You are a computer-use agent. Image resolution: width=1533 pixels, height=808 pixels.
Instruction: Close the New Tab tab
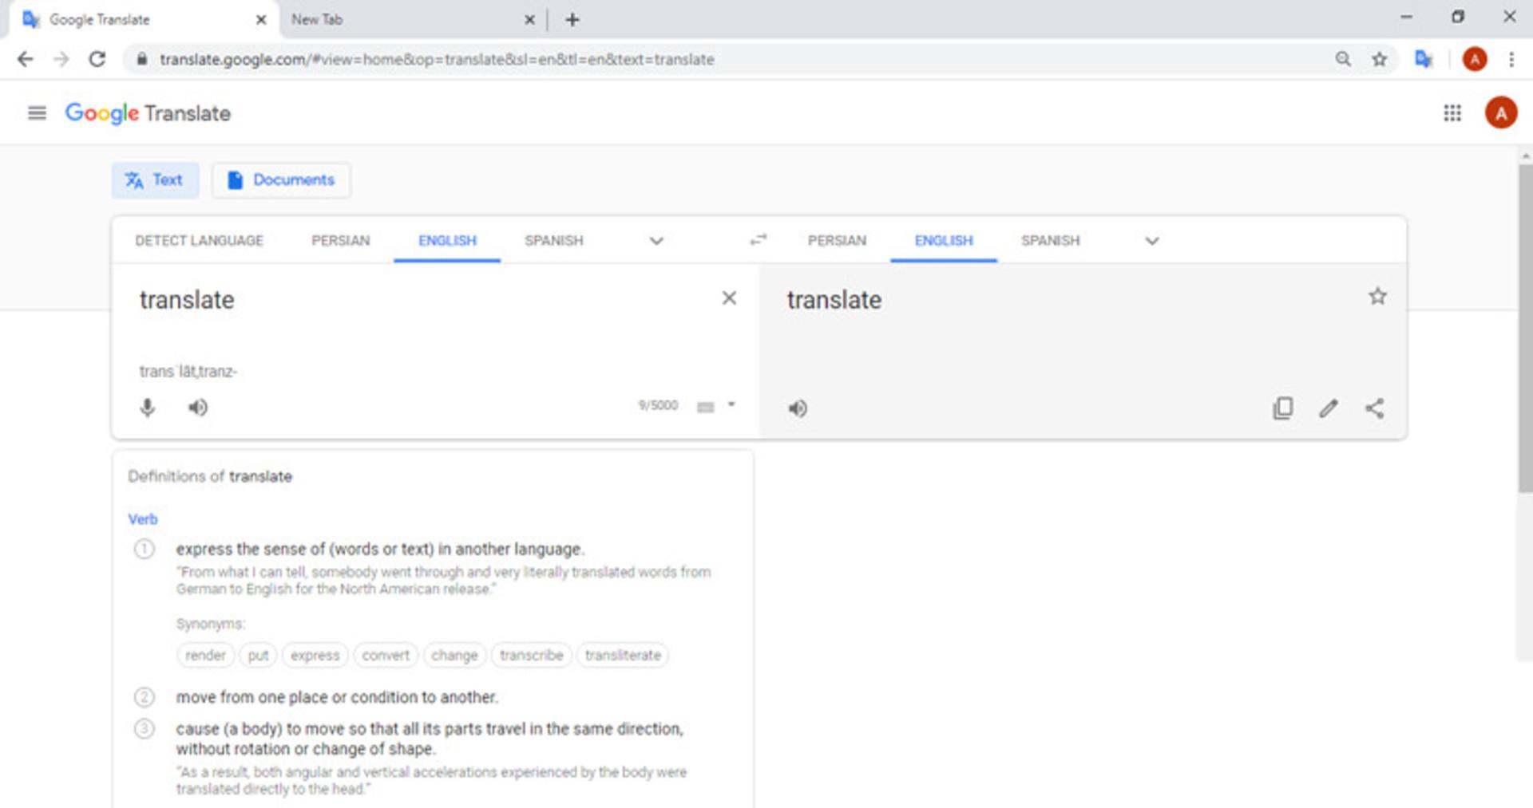529,20
